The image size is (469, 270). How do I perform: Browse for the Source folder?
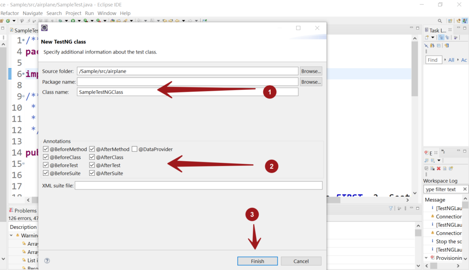click(311, 71)
